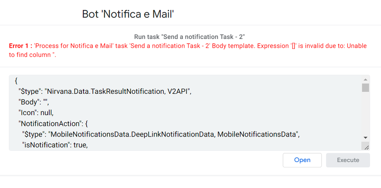This screenshot has width=381, height=188.
Task: Click the greyed-out Execute button
Action: point(348,160)
